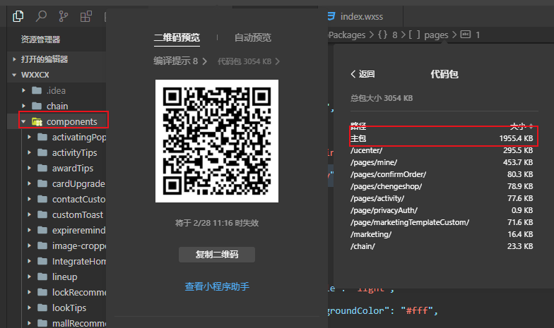Open the Source Control branch icon
Viewport: 554px width, 328px height.
[x=64, y=16]
